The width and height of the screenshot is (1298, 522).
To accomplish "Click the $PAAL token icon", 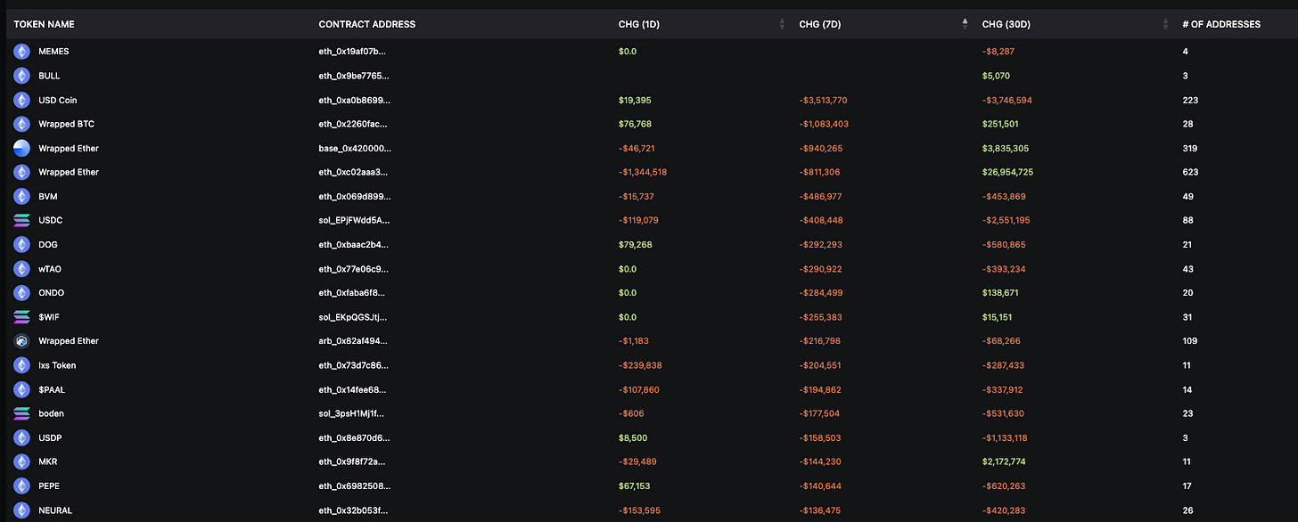I will pyautogui.click(x=21, y=389).
